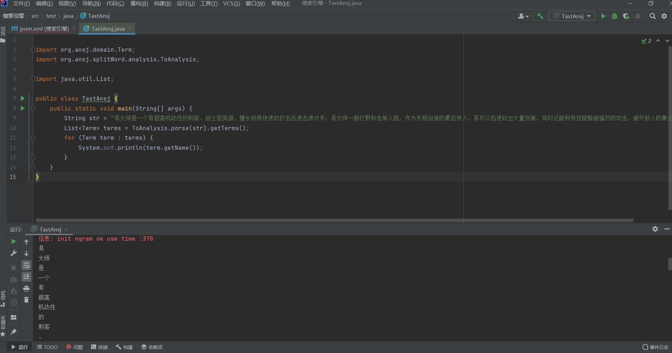Open the user account icon menu
672x353 pixels.
click(523, 16)
